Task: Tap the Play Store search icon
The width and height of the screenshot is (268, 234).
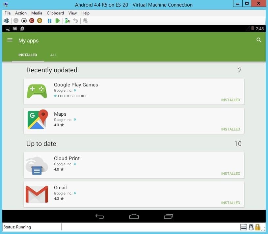Action: click(259, 40)
